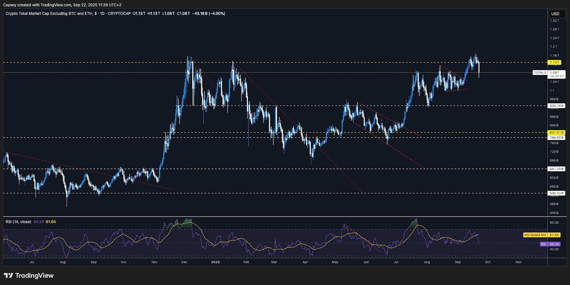Image resolution: width=570 pixels, height=285 pixels.
Task: Click the yellow 807.61B level label
Action: click(x=556, y=133)
